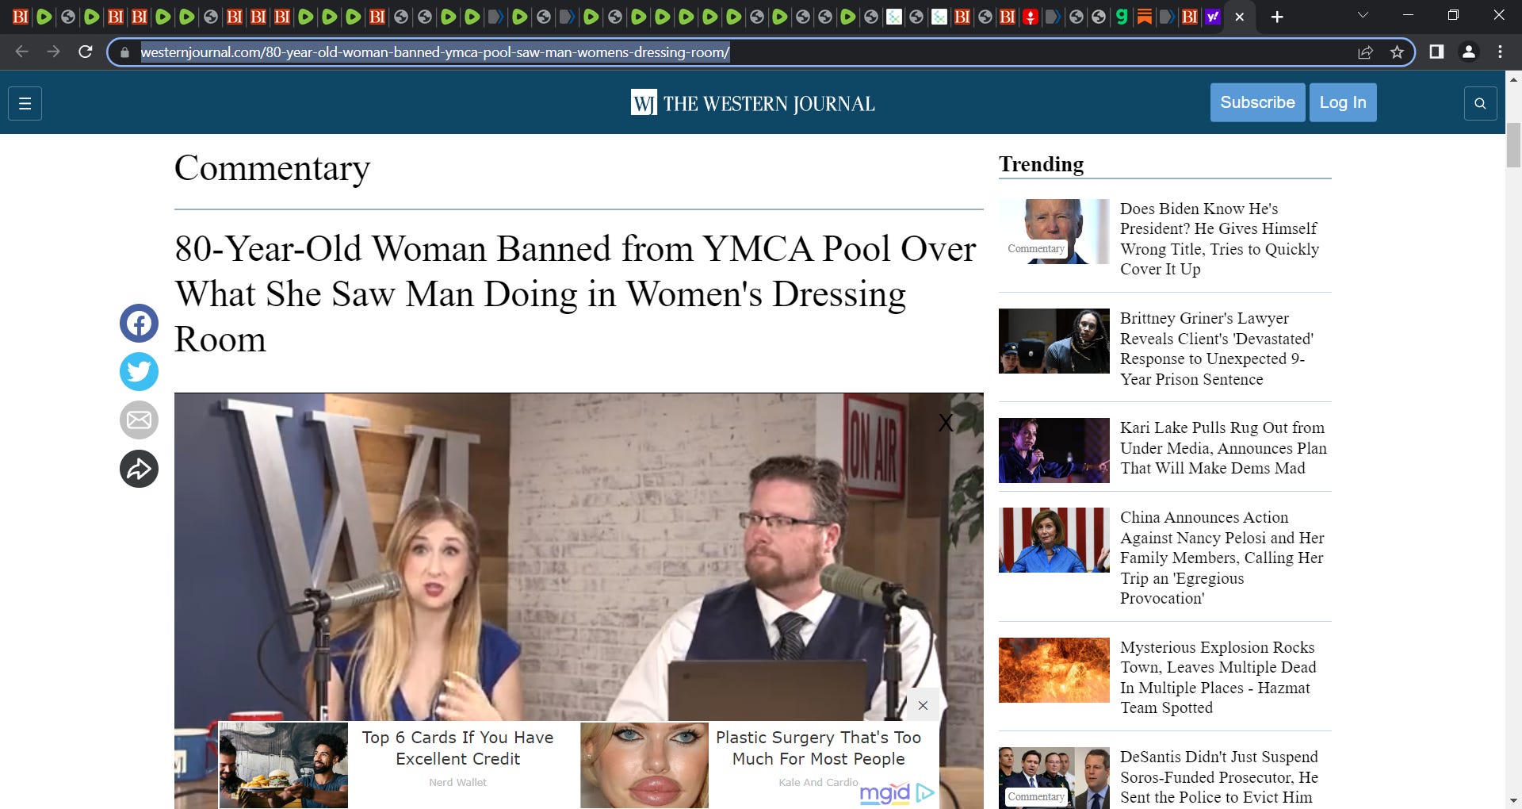This screenshot has height=809, width=1522.
Task: Reload the current page
Action: (x=86, y=52)
